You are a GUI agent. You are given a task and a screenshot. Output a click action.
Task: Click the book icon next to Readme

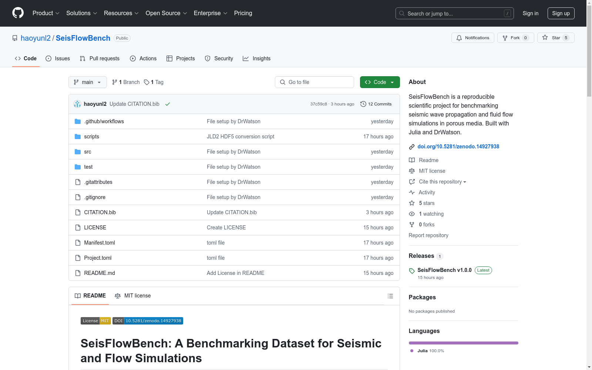[412, 160]
